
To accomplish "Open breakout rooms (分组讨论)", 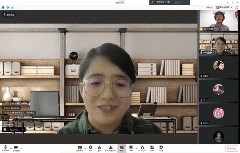I will 142,148.
